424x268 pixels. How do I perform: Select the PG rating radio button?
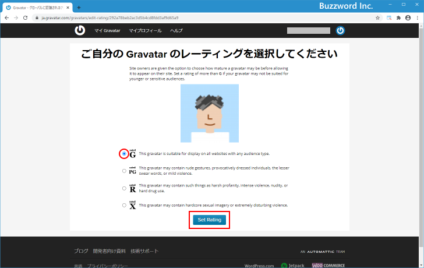tap(124, 171)
